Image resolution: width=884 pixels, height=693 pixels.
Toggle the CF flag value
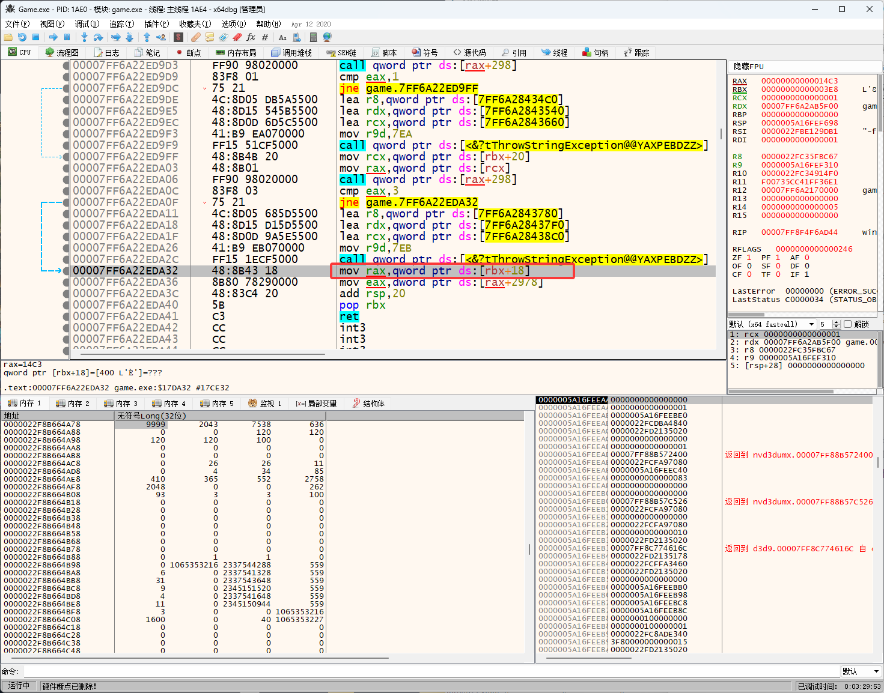click(x=749, y=274)
